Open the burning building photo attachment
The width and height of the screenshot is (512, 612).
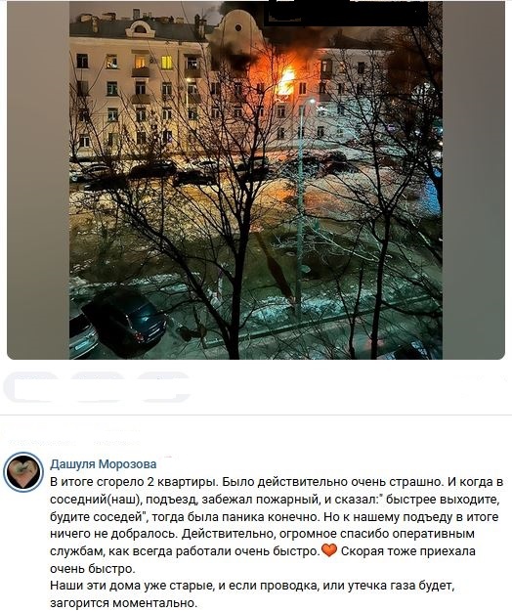coord(256,180)
